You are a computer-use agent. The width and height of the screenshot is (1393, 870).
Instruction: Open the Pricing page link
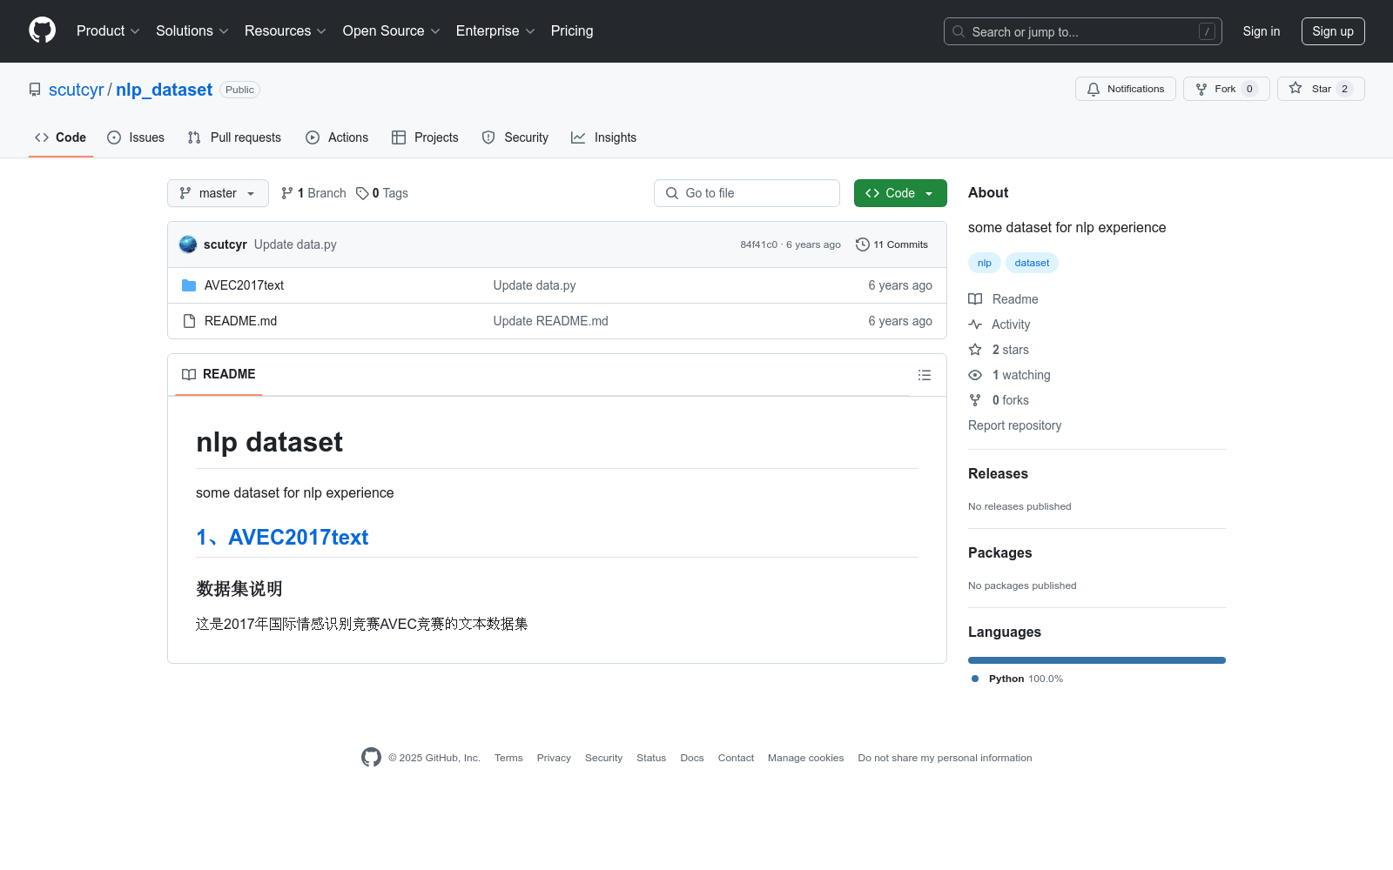572,31
